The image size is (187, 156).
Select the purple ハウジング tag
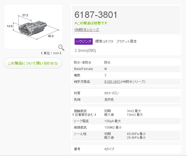pos(84,42)
